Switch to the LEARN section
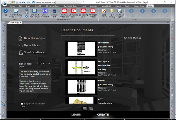 [x=76, y=115]
